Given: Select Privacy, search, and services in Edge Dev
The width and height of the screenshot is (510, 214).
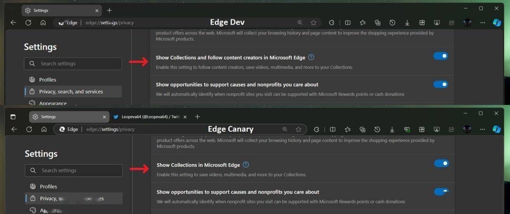Looking at the screenshot, I should tap(73, 91).
